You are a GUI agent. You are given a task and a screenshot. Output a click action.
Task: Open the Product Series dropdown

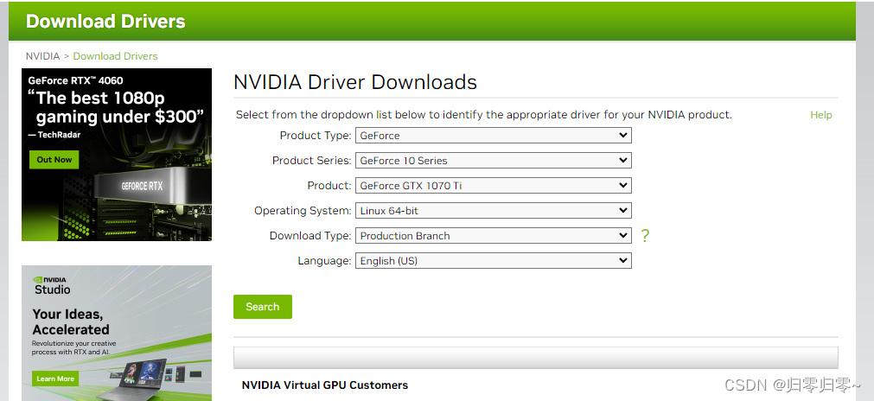(x=494, y=161)
